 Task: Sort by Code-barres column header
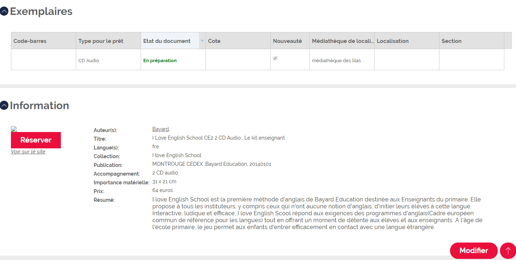pos(43,41)
